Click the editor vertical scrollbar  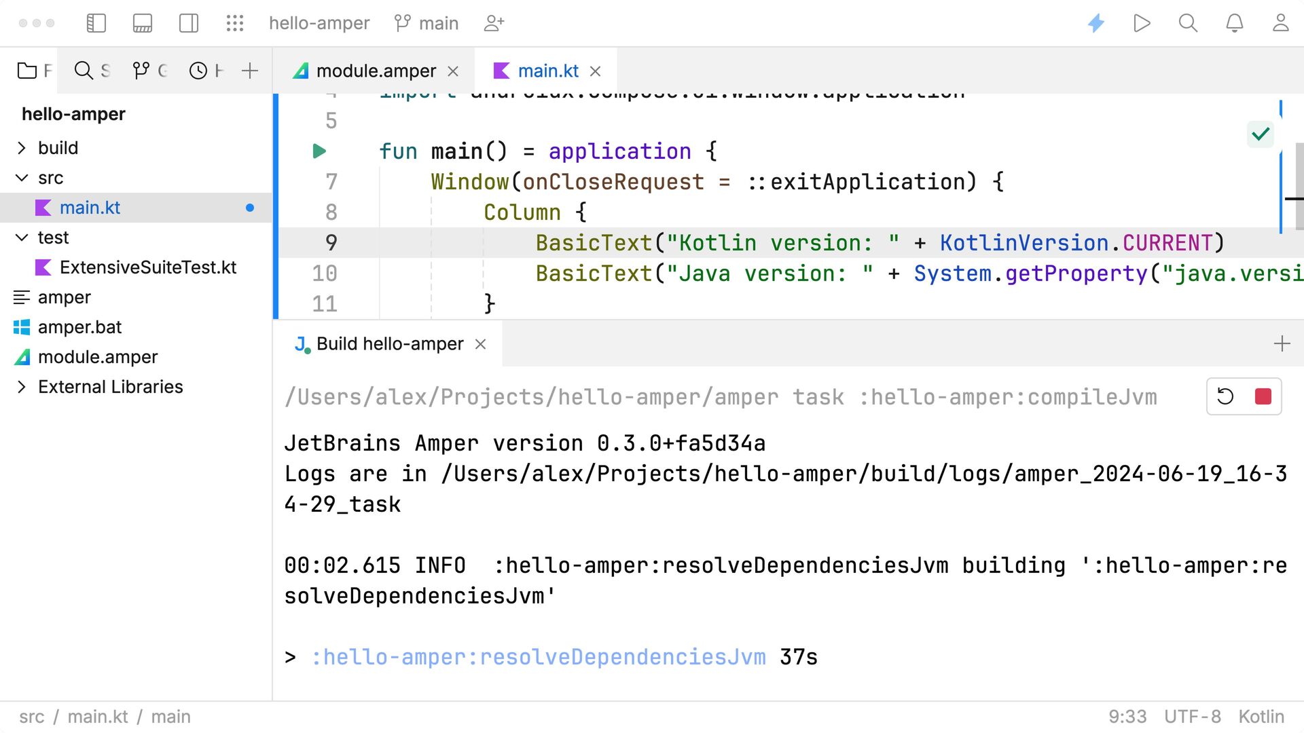pyautogui.click(x=1299, y=187)
